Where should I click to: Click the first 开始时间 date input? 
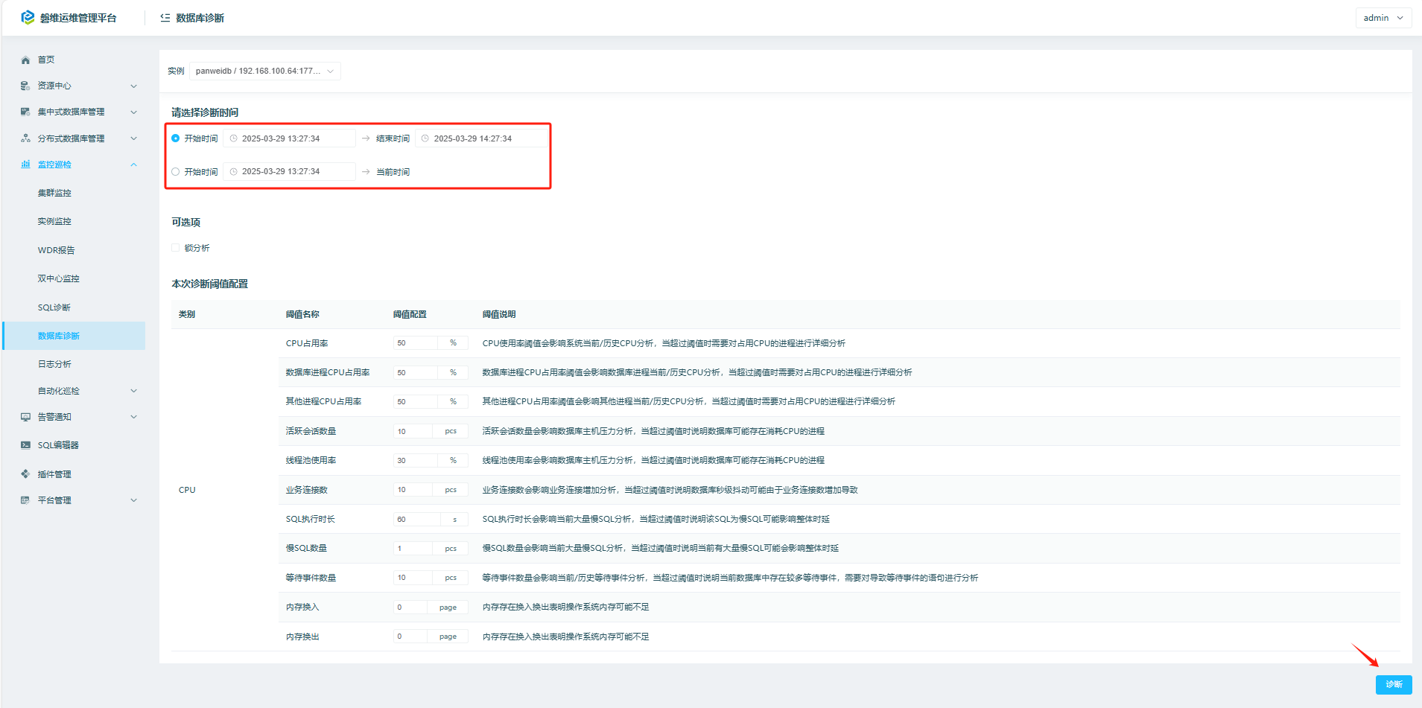coord(289,138)
